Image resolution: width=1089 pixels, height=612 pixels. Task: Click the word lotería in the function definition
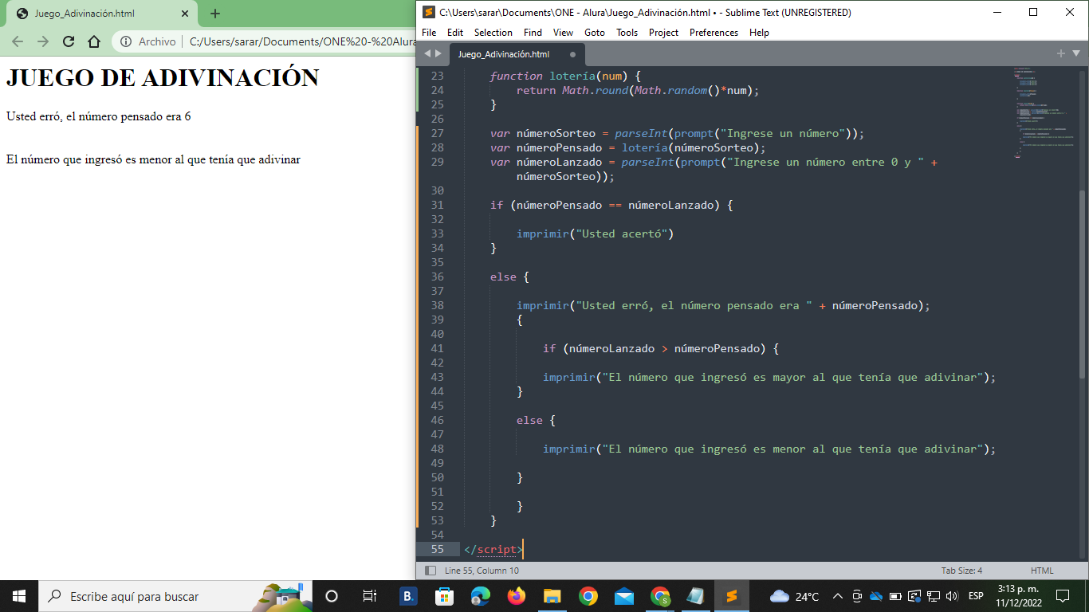point(572,76)
